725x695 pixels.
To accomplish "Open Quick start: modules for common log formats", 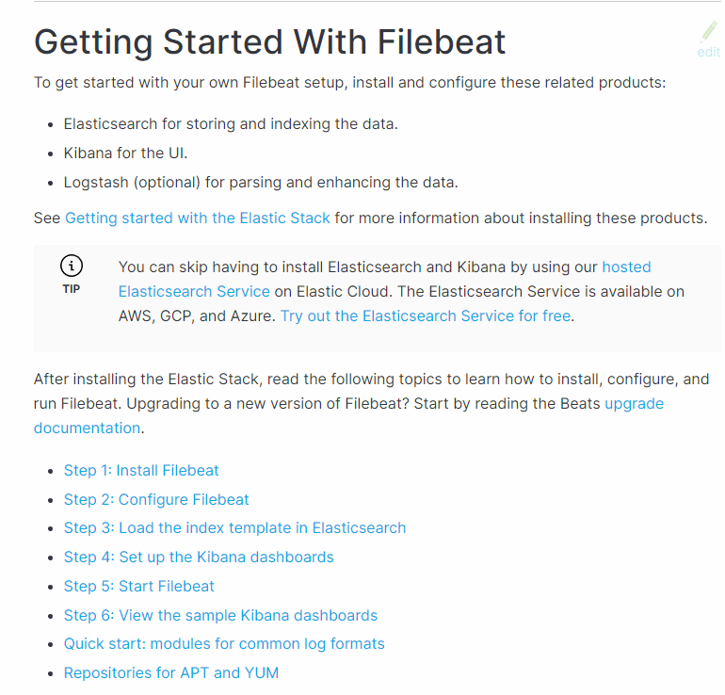I will pos(224,644).
